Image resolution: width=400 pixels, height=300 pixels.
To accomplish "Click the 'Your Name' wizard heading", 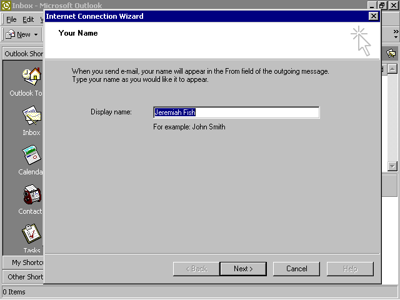I will (x=78, y=33).
